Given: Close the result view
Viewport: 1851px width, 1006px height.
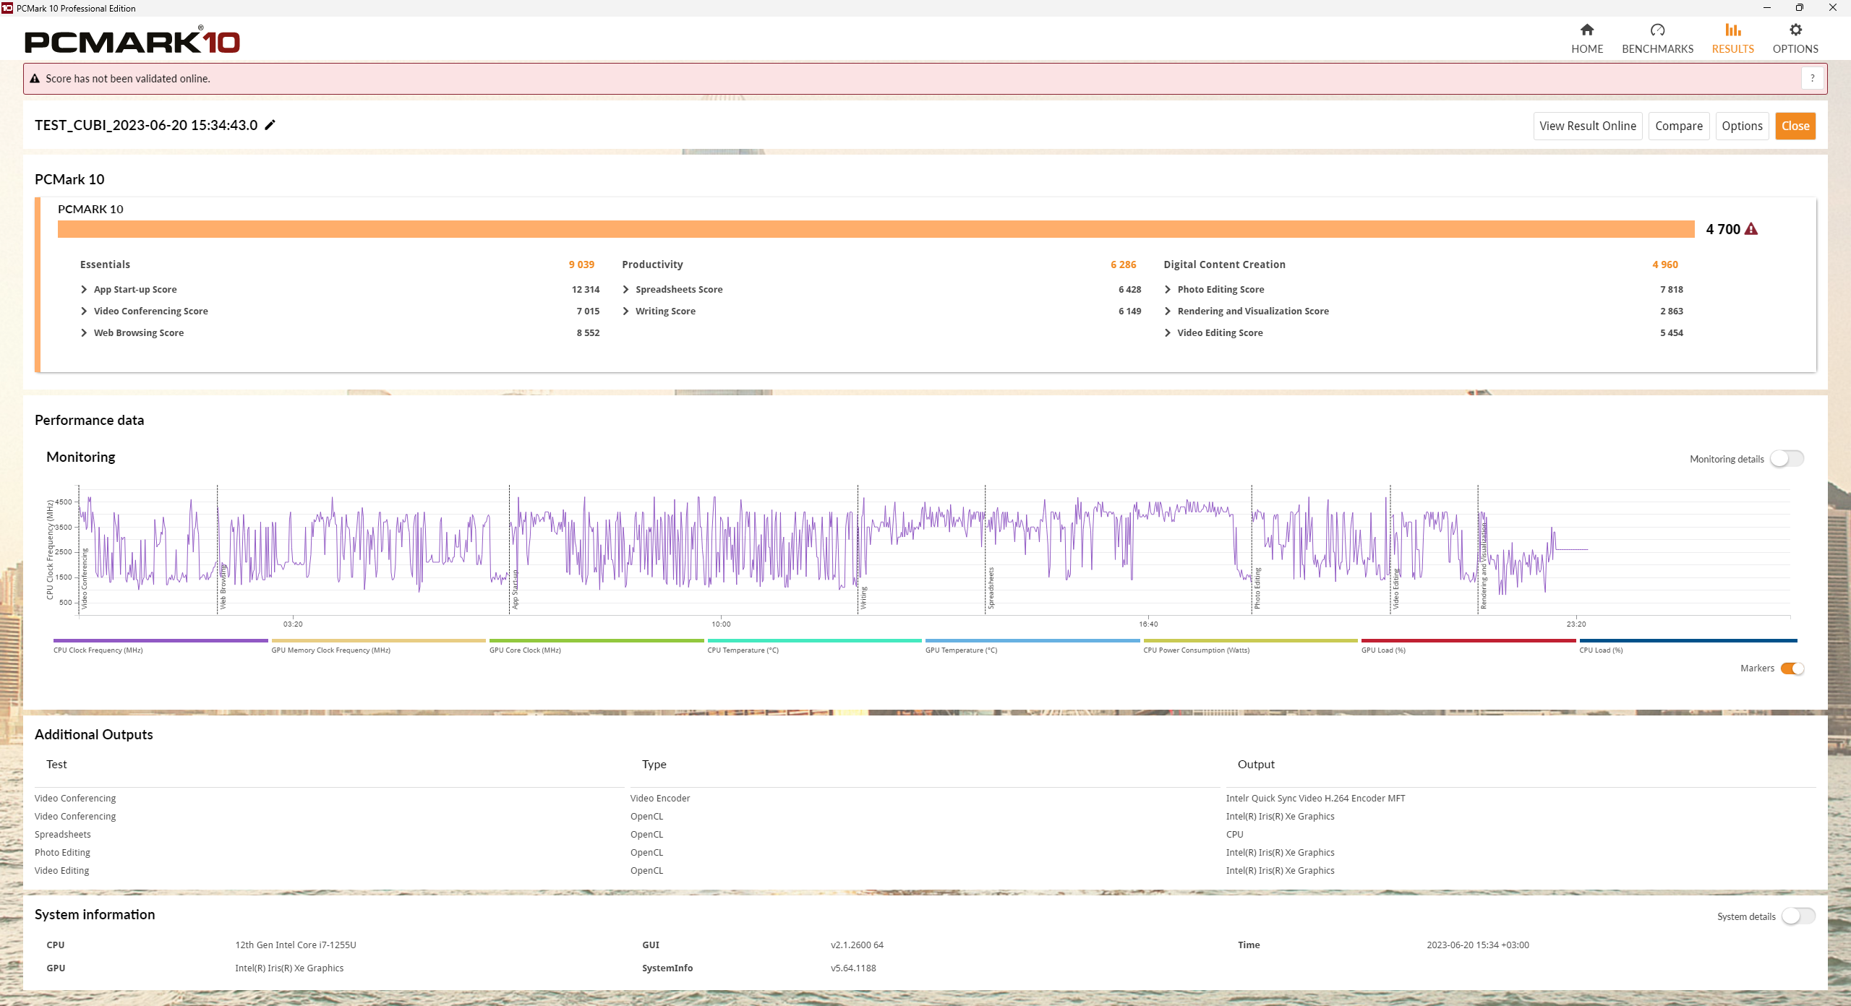Looking at the screenshot, I should tap(1795, 126).
